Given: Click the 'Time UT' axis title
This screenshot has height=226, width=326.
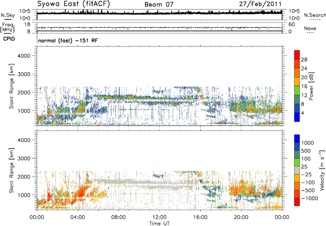Looking at the screenshot, I should coord(159,224).
